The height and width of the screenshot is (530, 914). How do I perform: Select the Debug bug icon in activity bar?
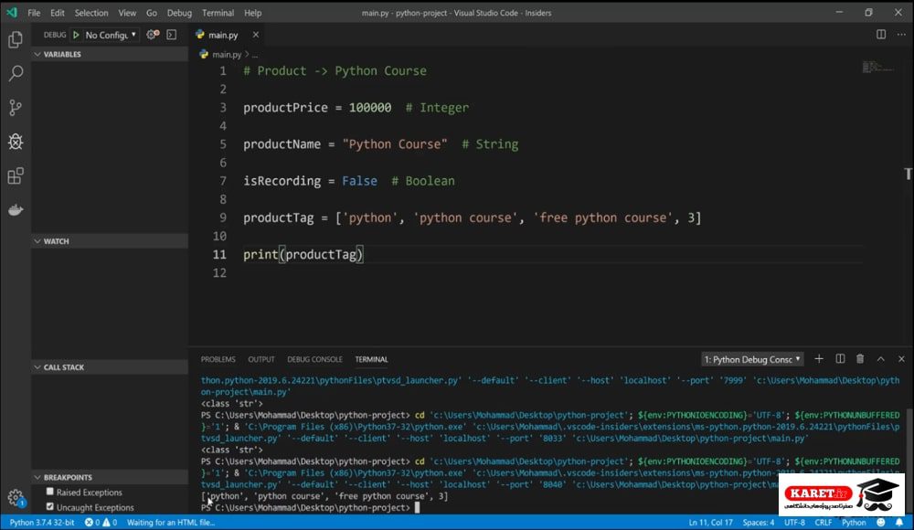(16, 141)
